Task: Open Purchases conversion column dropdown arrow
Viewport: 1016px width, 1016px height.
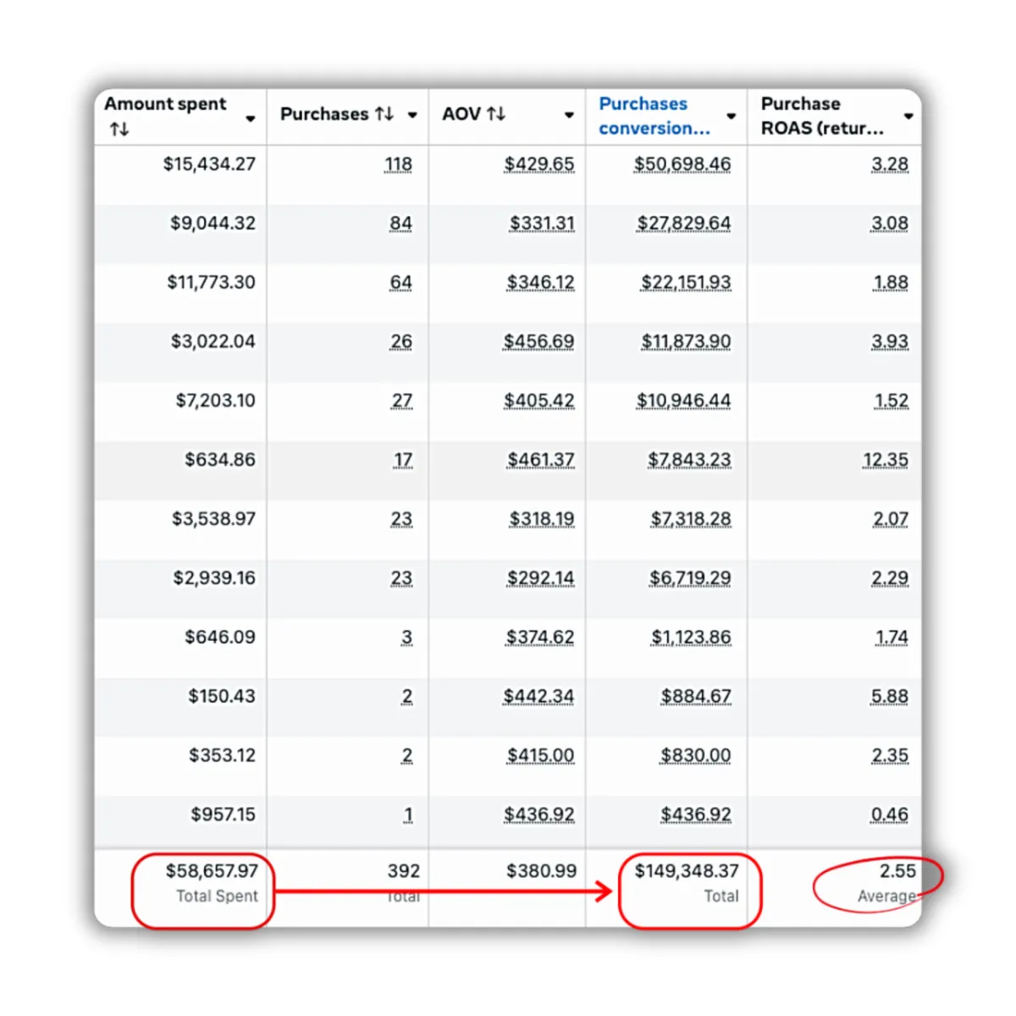Action: coord(732,116)
